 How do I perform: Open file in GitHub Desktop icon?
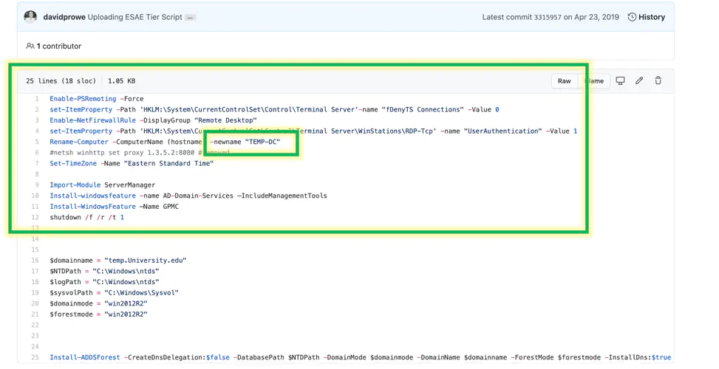pyautogui.click(x=620, y=80)
